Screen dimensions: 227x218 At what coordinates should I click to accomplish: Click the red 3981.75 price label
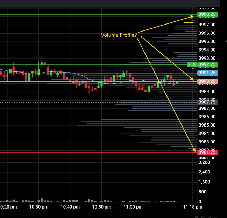208,152
